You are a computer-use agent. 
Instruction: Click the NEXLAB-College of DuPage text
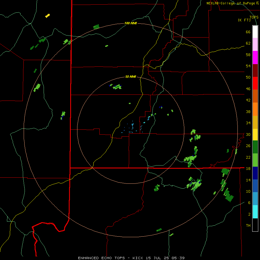pos(231,3)
